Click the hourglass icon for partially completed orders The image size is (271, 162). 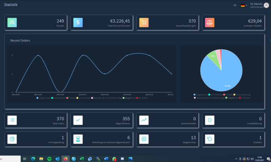pos(78,139)
